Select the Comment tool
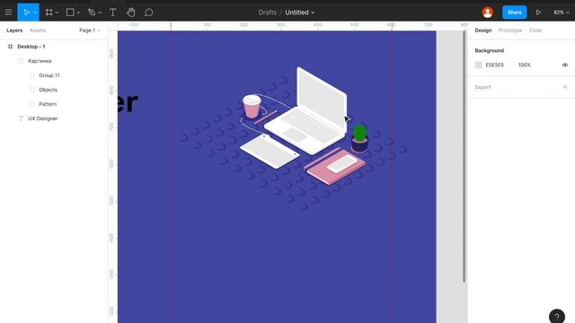575x323 pixels. click(148, 12)
